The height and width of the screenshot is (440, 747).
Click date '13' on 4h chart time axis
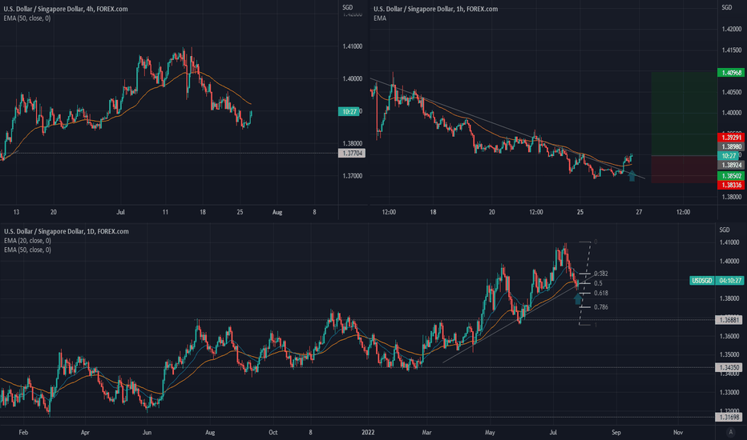click(x=16, y=212)
